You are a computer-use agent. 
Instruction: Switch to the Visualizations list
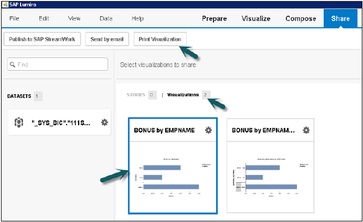click(183, 95)
